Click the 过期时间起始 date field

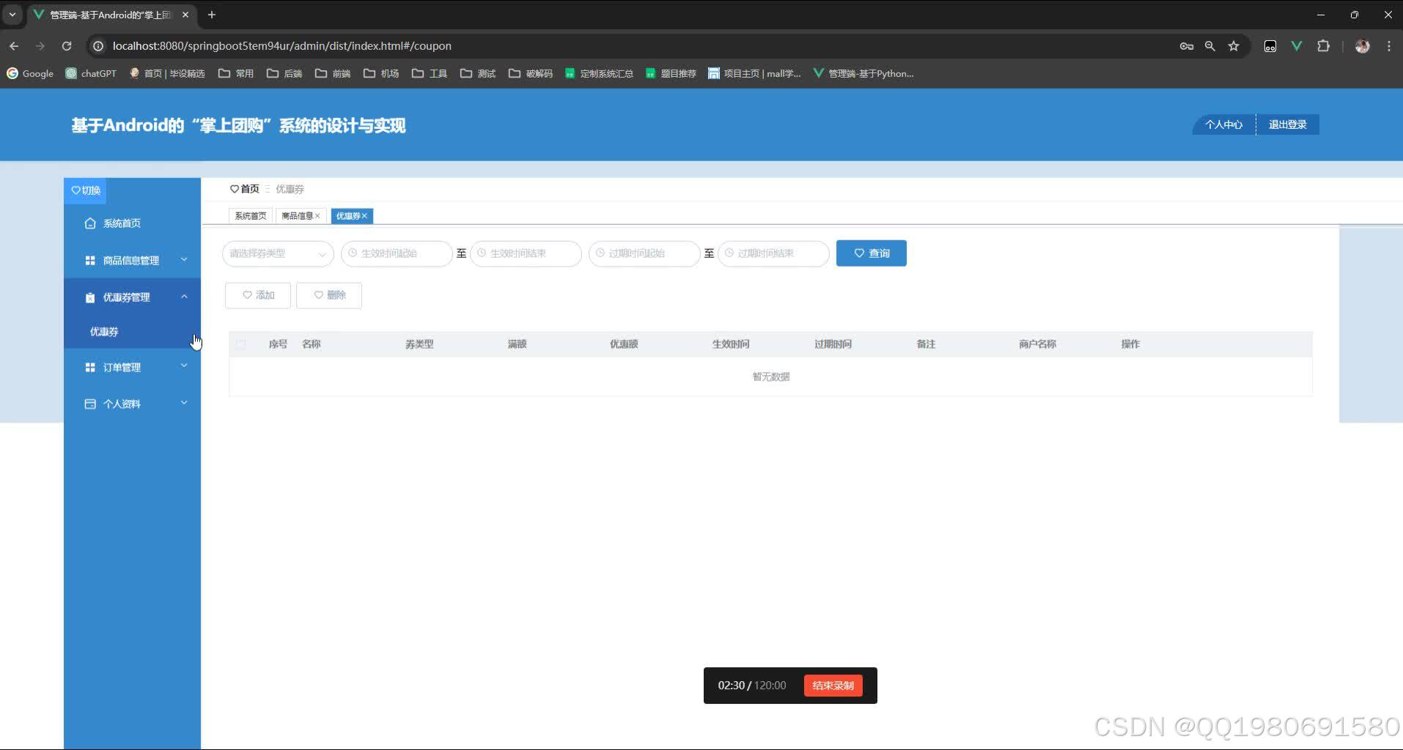click(644, 253)
